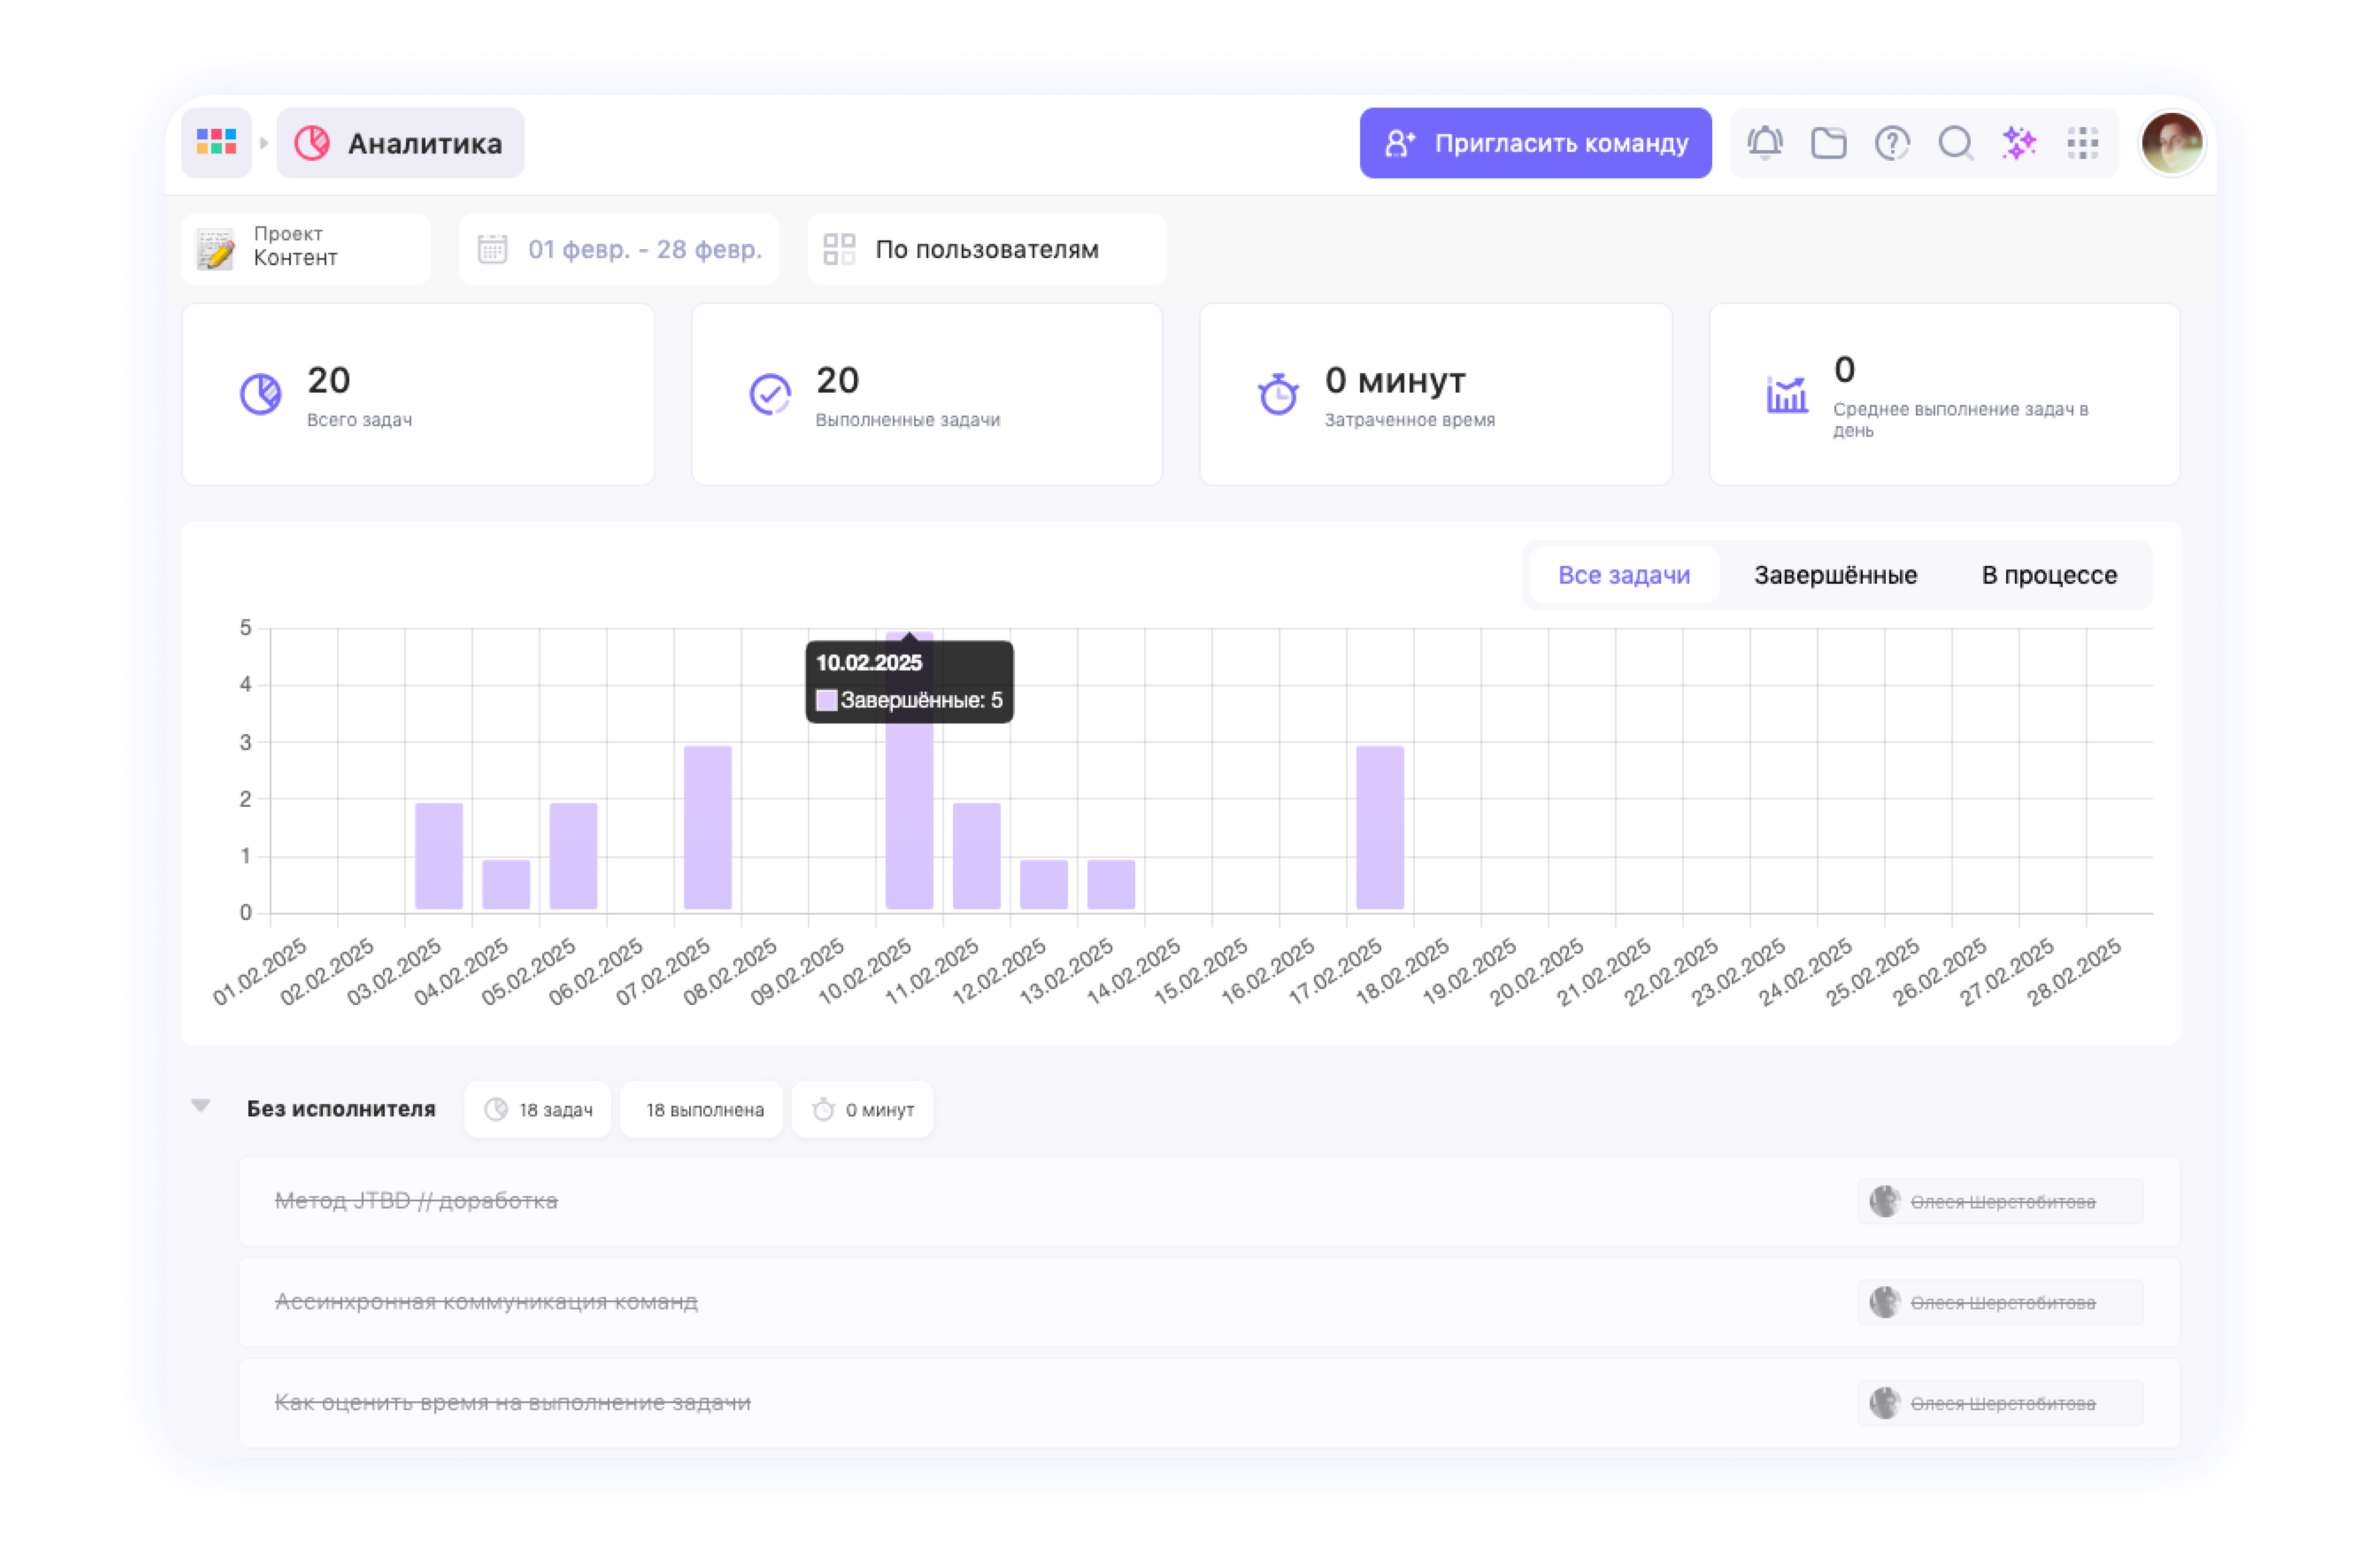Click your profile avatar photo
Screen dimensions: 2380x1555
coord(2170,142)
